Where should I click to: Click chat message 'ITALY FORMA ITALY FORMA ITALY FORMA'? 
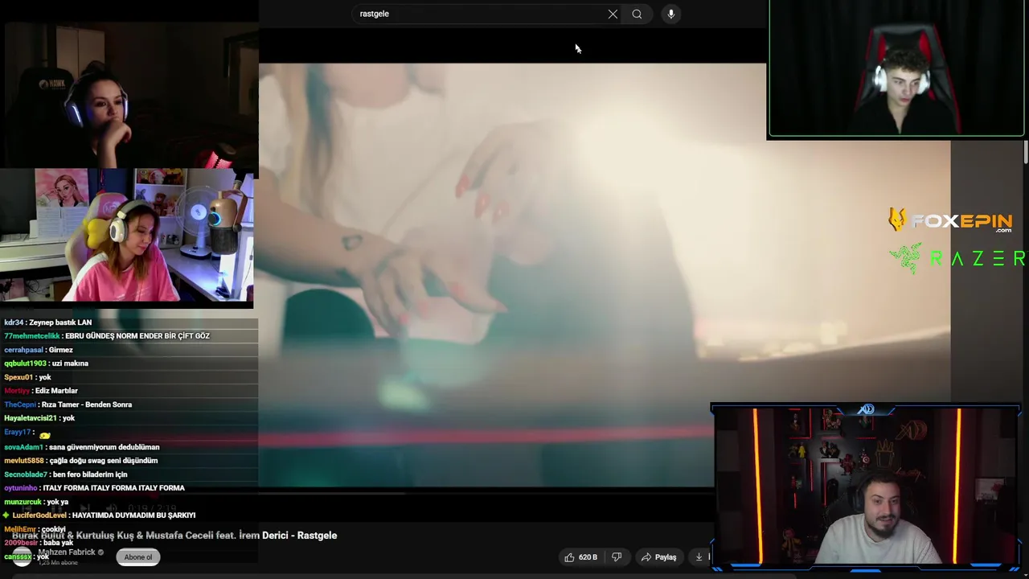(113, 488)
